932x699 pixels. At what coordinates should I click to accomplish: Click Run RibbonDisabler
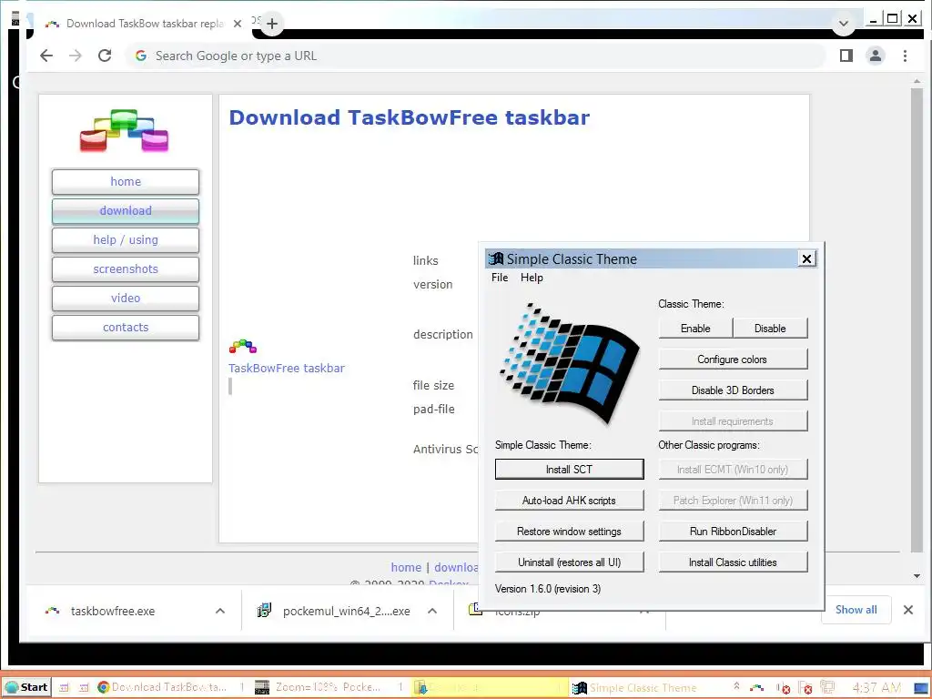coord(733,532)
